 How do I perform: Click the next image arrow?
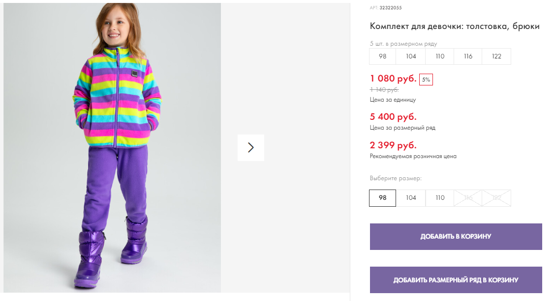(x=251, y=147)
